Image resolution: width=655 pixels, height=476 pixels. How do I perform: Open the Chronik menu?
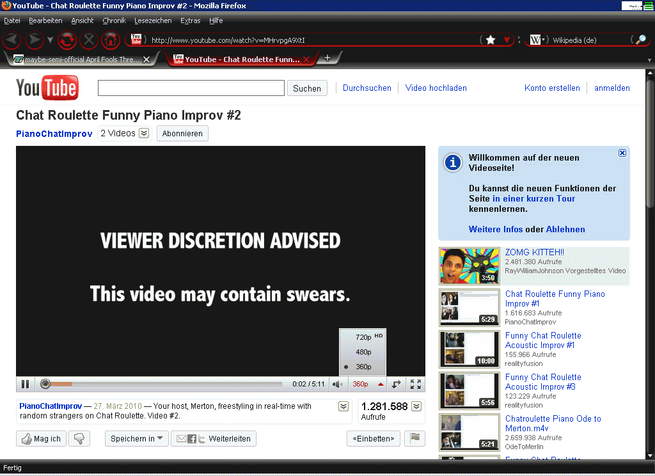pos(114,20)
